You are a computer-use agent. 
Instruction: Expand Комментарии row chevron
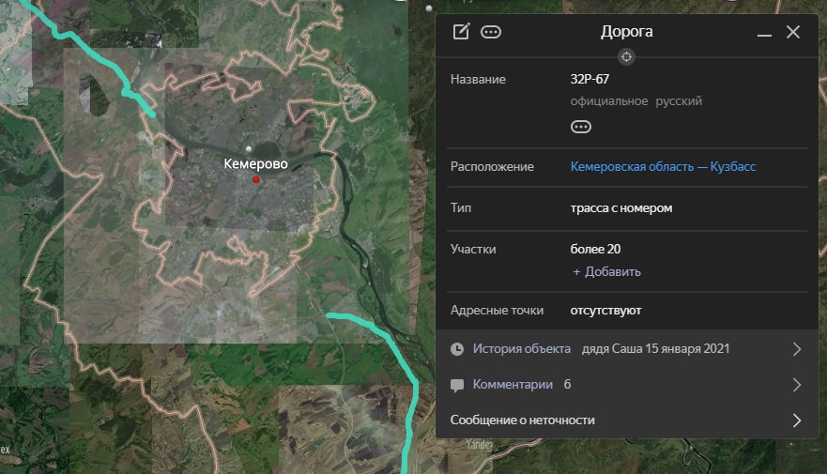click(797, 385)
